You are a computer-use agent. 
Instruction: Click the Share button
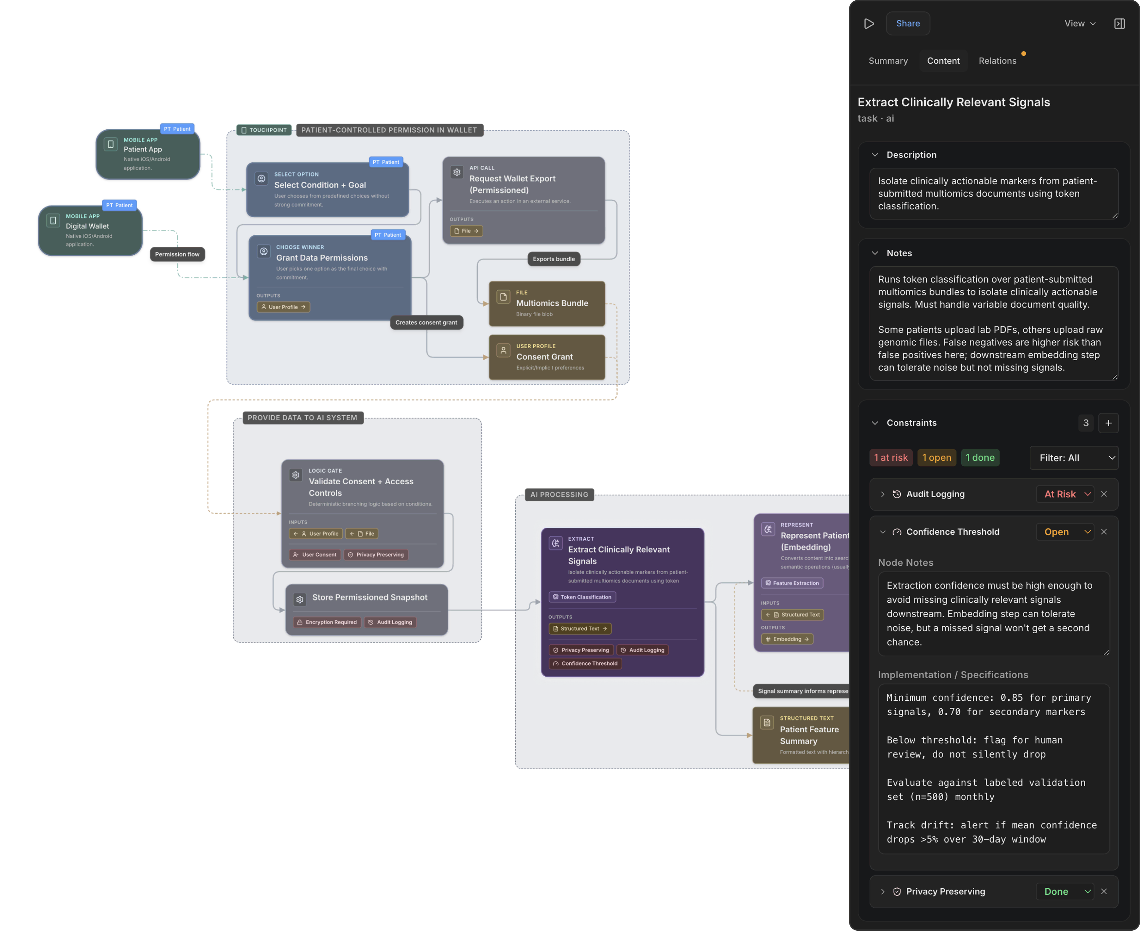907,24
